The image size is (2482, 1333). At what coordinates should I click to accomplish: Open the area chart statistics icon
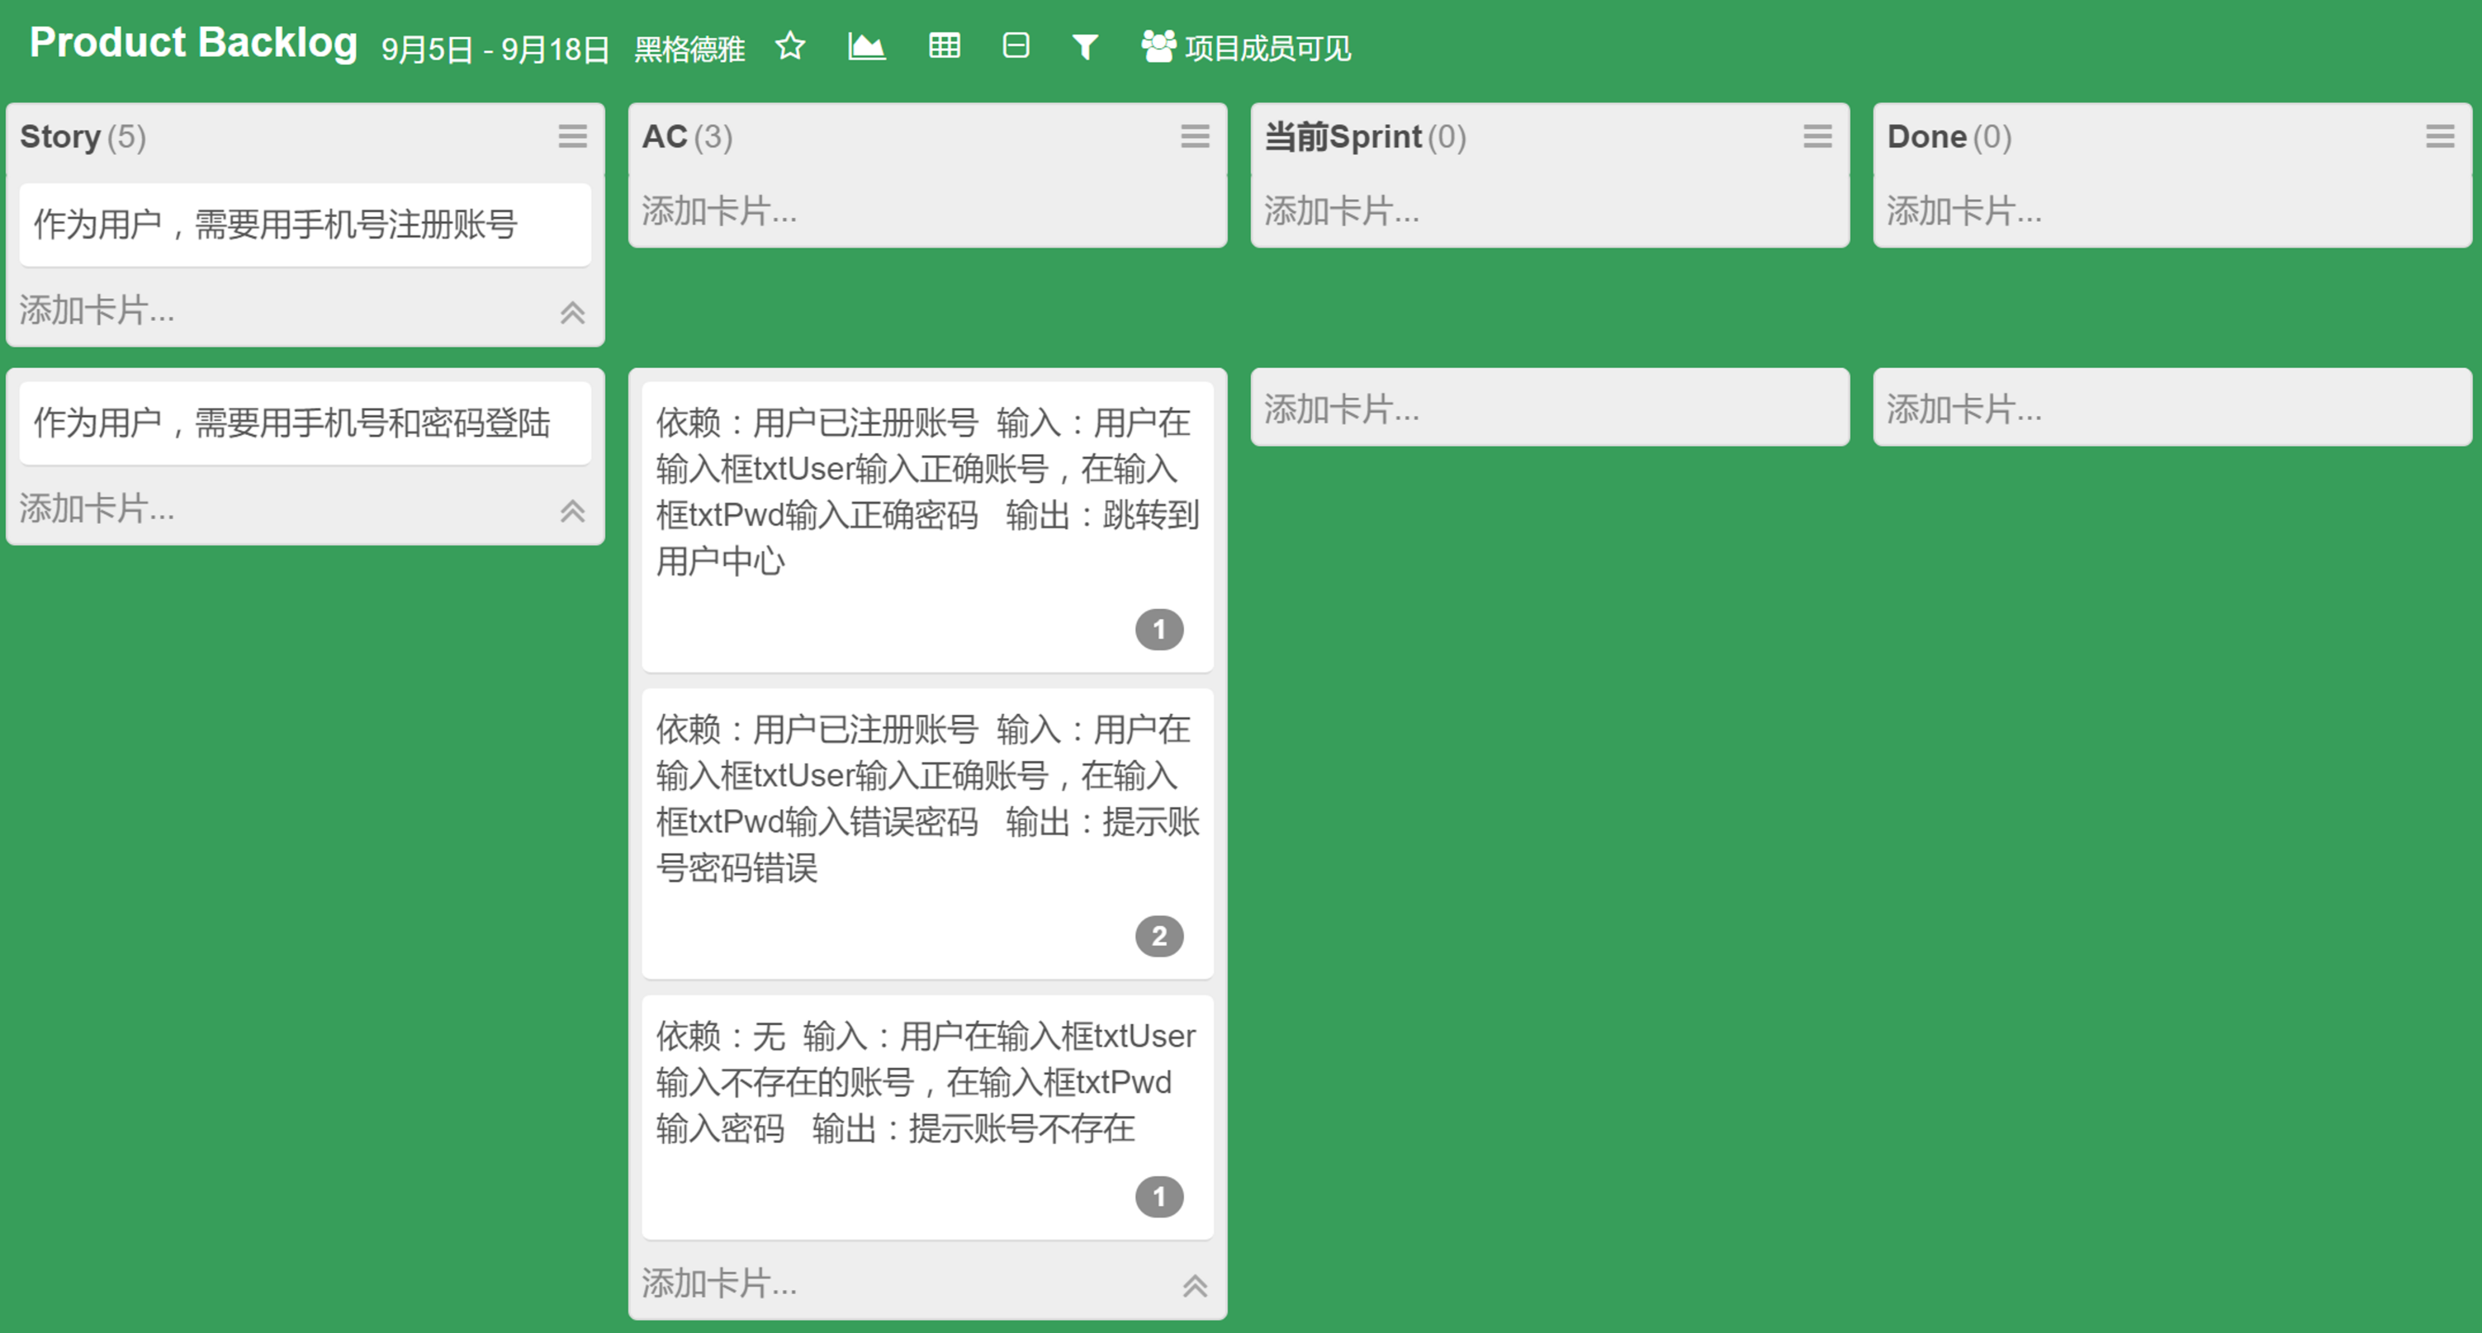coord(866,46)
